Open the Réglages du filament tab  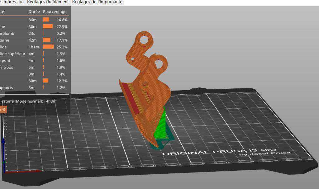(x=48, y=2)
